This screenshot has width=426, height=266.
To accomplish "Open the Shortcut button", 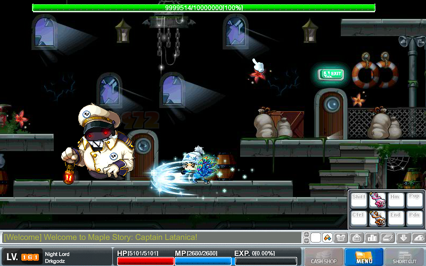I will 405,257.
